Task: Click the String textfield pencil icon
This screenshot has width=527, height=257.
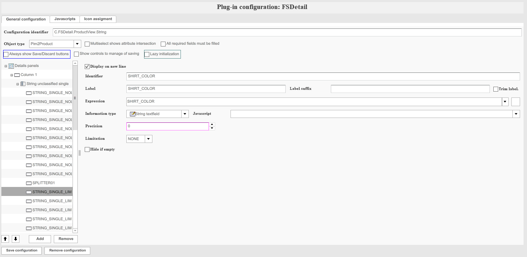Action: coord(132,114)
